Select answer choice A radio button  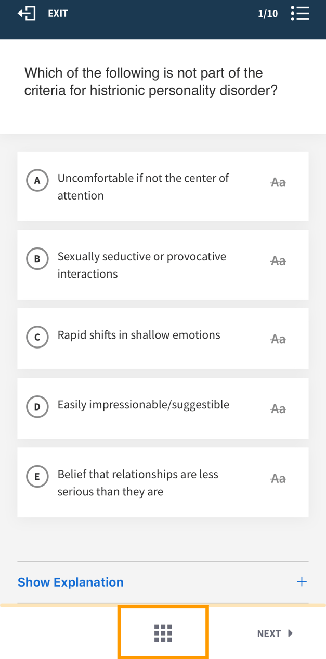(x=37, y=180)
